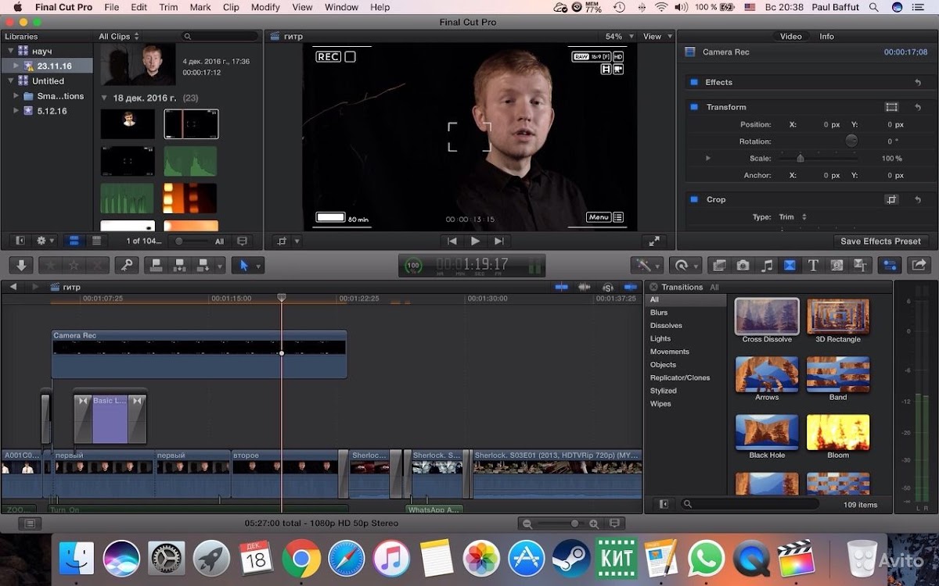This screenshot has height=586, width=939.
Task: Reset the Transform section
Action: (x=918, y=107)
